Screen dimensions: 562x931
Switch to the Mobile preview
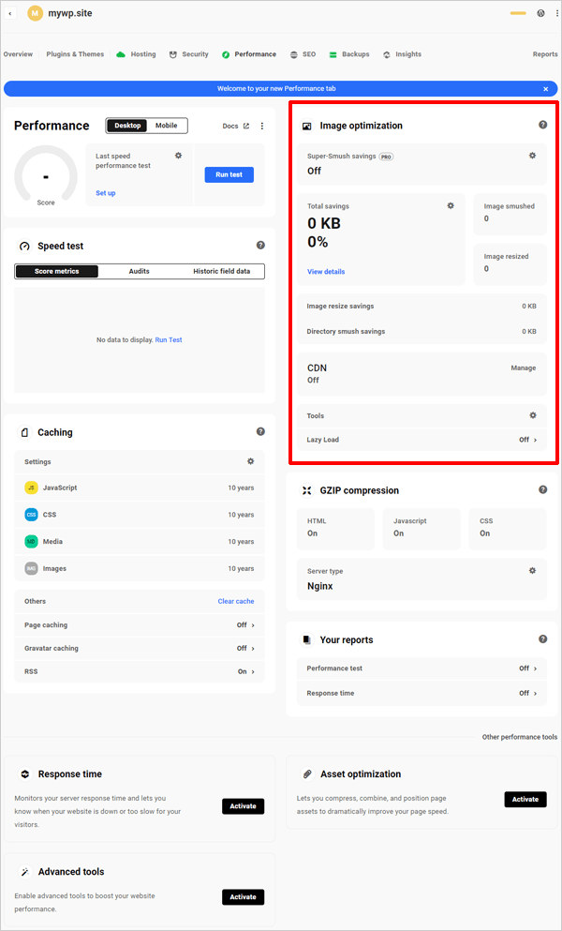[x=167, y=125]
